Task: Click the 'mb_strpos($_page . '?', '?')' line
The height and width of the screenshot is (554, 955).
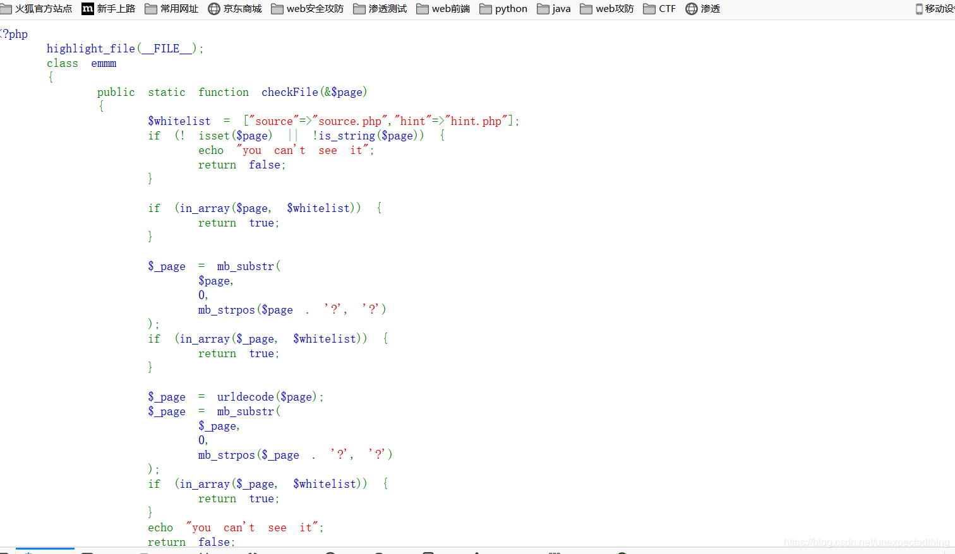Action: click(x=295, y=455)
